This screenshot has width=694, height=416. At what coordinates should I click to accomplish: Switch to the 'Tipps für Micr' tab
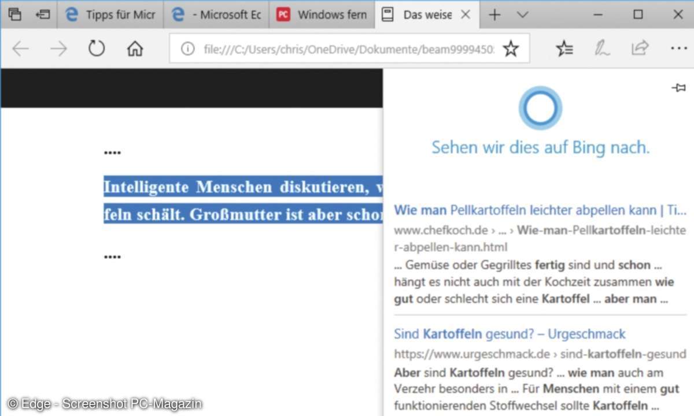click(x=110, y=14)
